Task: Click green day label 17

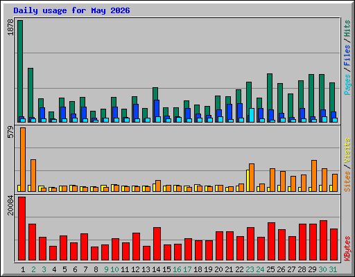Action: 187,269
